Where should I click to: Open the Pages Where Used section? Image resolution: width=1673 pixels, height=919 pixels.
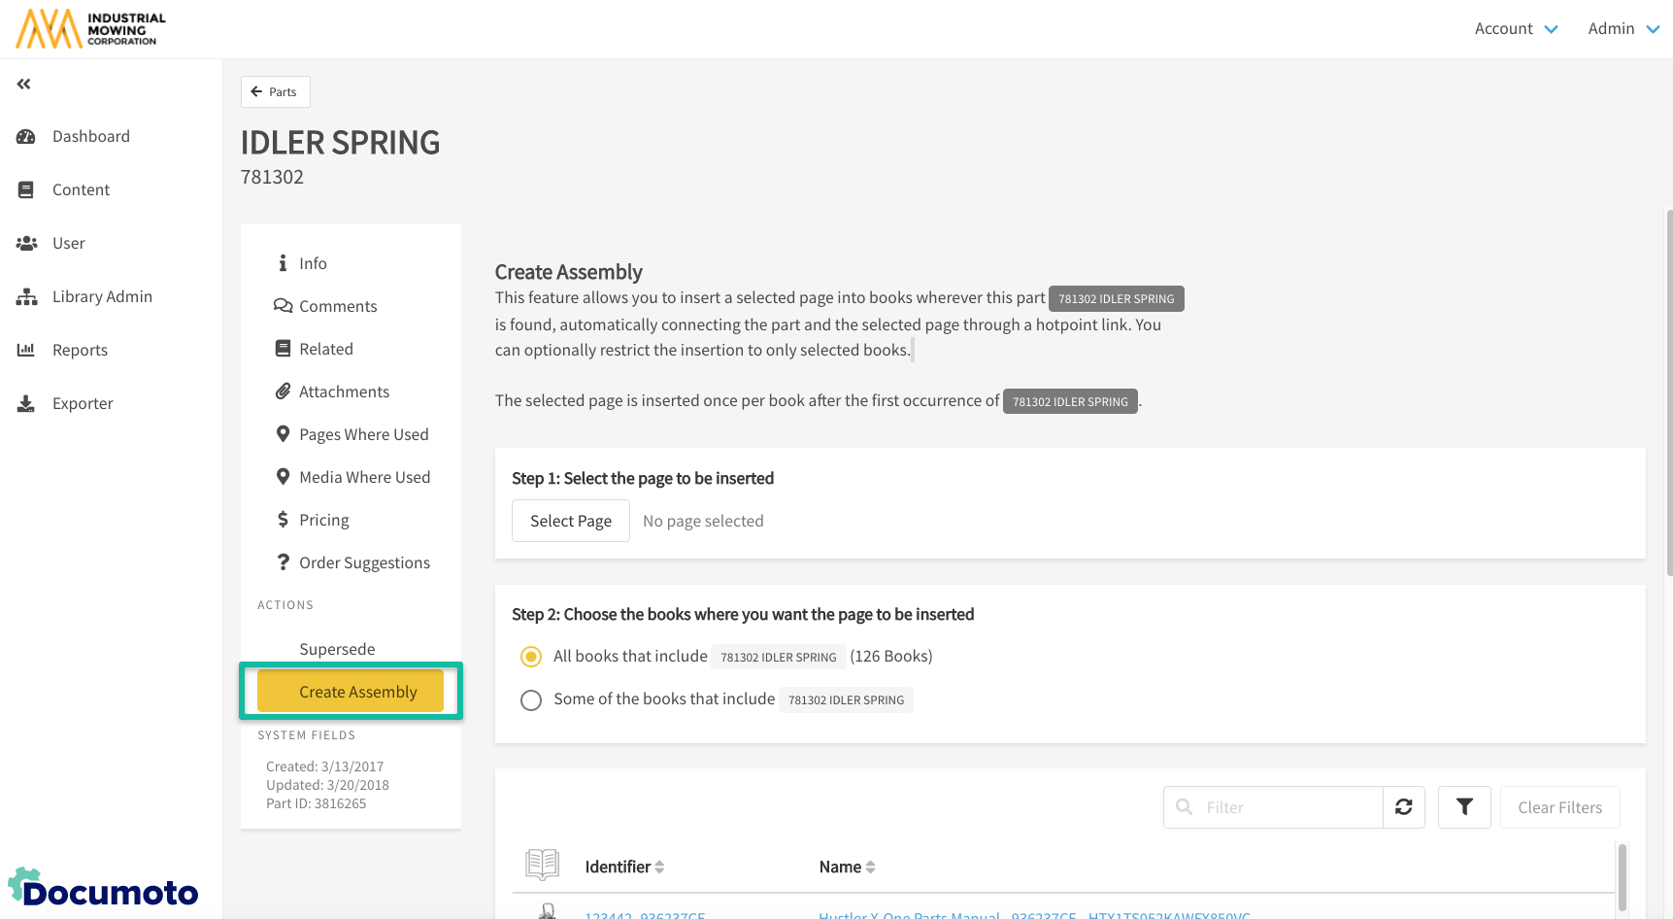(x=363, y=435)
